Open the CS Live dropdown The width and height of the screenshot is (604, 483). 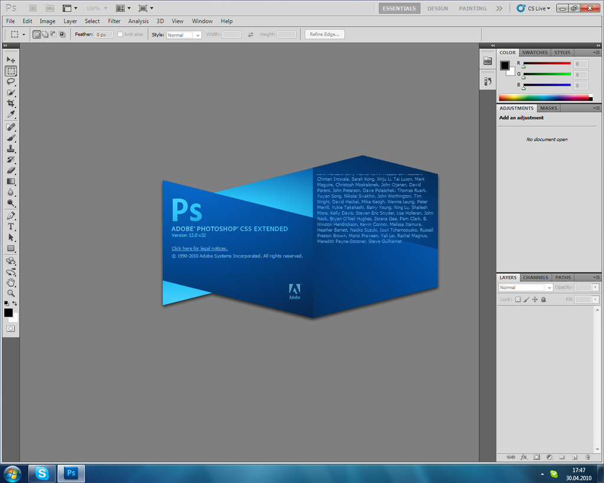coord(533,8)
